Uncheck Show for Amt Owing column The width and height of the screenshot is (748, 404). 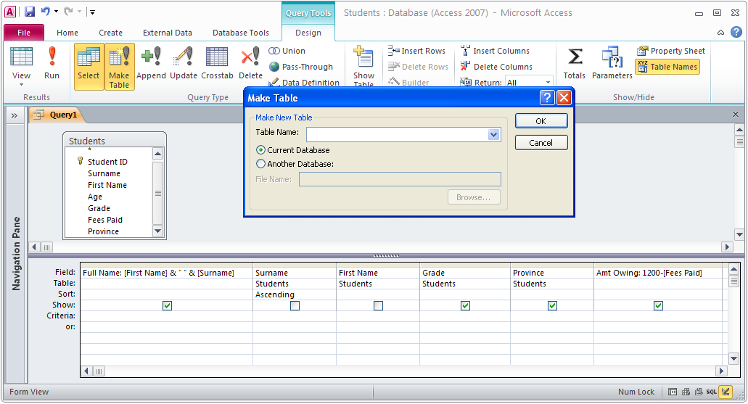pos(658,306)
